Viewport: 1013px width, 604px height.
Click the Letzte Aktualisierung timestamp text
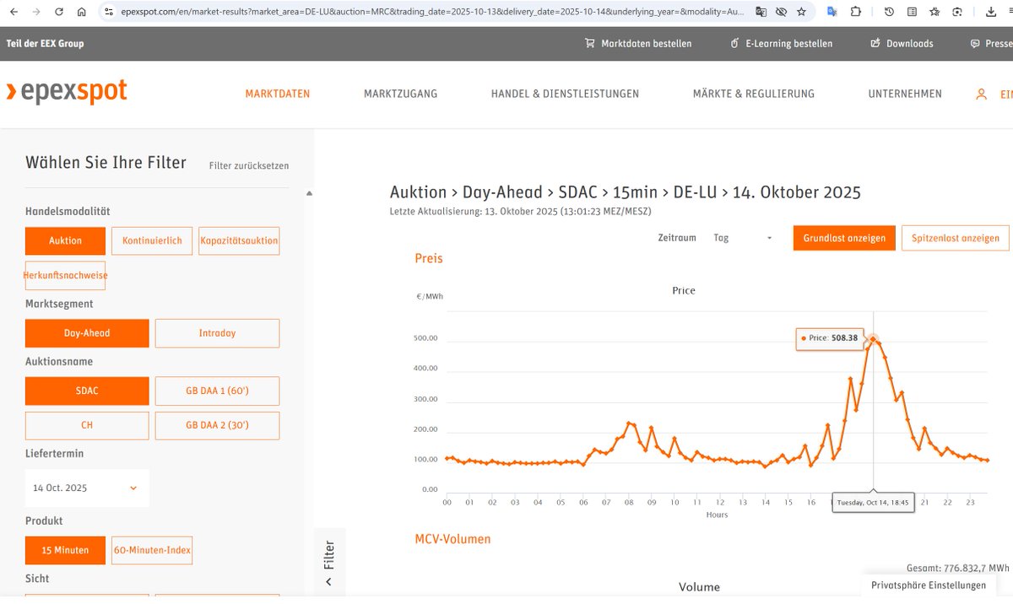click(520, 212)
